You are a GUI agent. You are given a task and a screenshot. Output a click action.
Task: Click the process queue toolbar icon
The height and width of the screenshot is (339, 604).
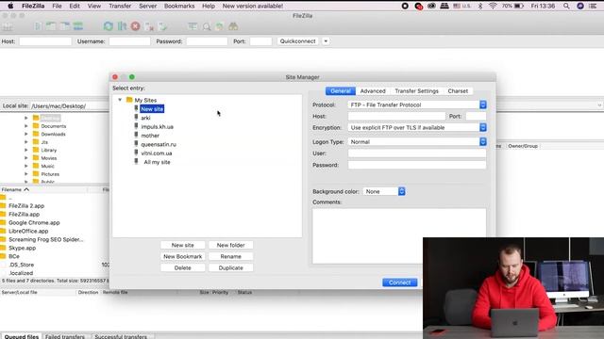tap(122, 26)
